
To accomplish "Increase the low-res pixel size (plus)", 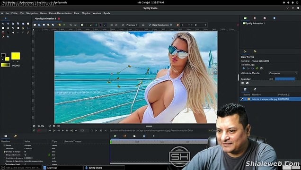I will coord(192,25).
